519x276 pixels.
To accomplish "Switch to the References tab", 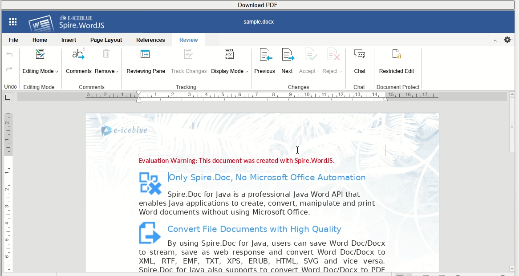I will click(x=150, y=40).
